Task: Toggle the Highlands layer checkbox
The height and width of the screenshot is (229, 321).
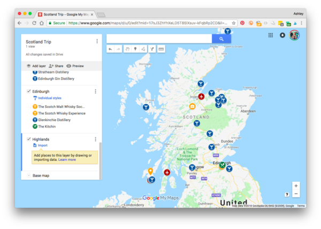Action: click(x=29, y=139)
